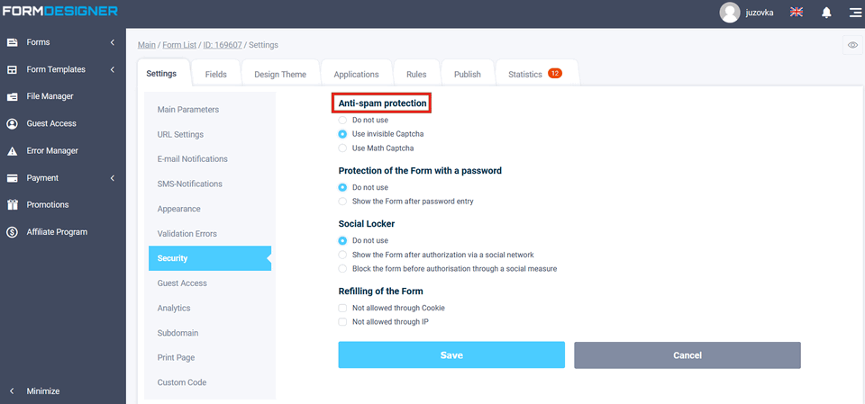The height and width of the screenshot is (404, 865).
Task: Open File Manager in the sidebar
Action: 50,96
